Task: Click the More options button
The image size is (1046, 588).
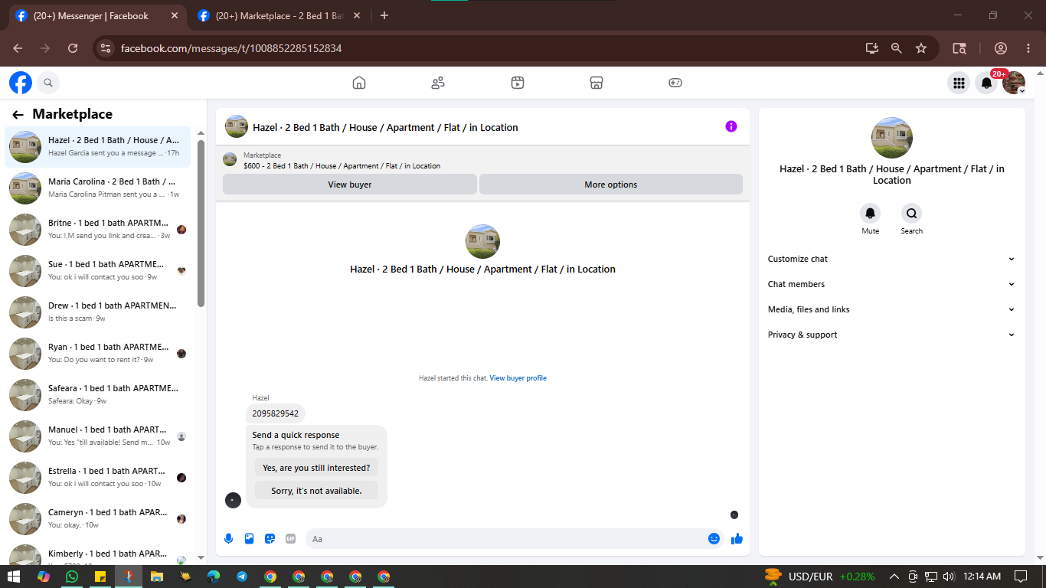Action: pos(611,185)
